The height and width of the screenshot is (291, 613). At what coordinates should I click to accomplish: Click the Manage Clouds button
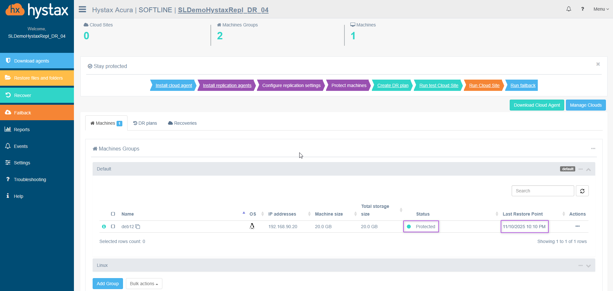[x=586, y=105]
